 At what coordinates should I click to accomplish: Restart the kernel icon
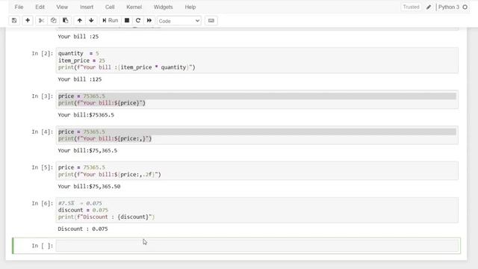[138, 20]
